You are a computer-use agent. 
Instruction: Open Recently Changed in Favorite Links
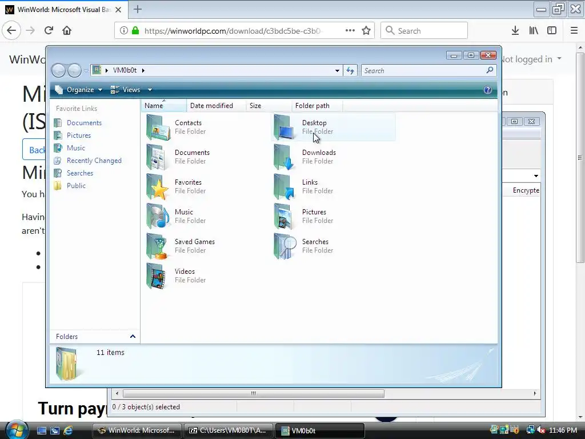tap(94, 161)
